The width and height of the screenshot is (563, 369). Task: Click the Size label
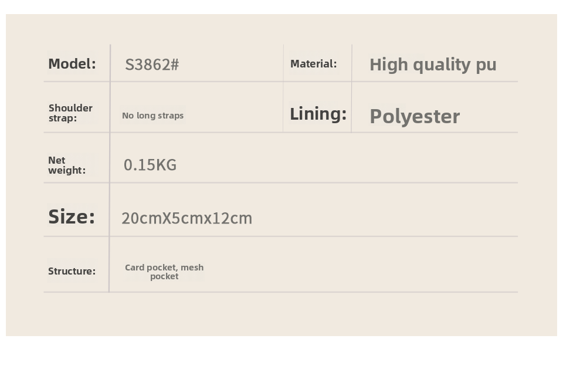(71, 216)
